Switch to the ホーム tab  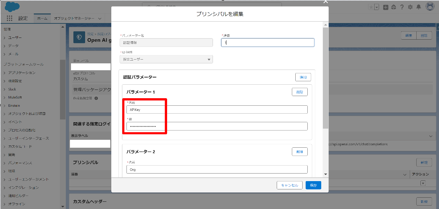[x=42, y=18]
